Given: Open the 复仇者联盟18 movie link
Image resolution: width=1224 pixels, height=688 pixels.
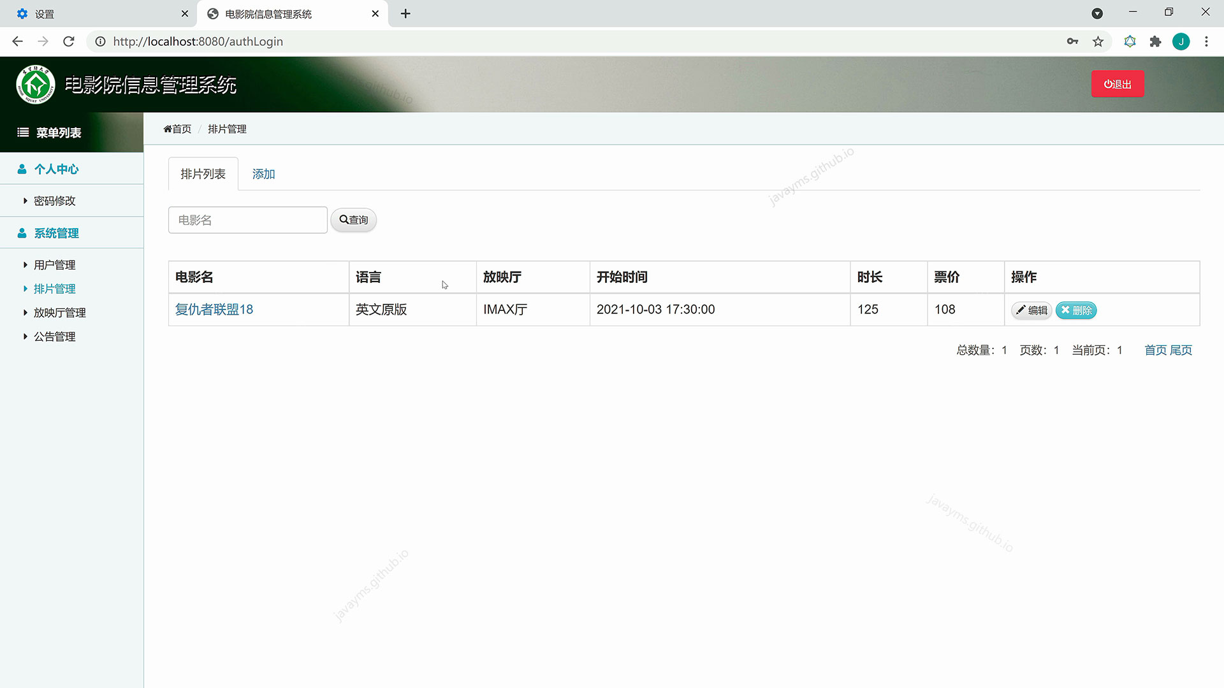Looking at the screenshot, I should click(x=214, y=310).
